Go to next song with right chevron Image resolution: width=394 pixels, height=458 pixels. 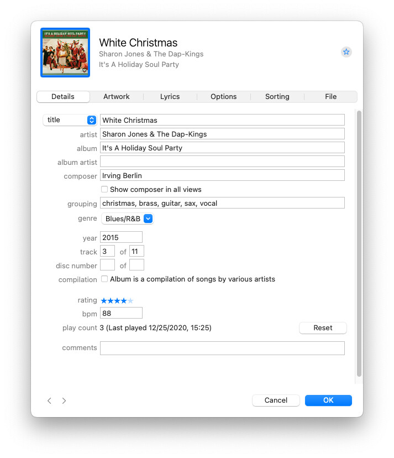pos(64,400)
